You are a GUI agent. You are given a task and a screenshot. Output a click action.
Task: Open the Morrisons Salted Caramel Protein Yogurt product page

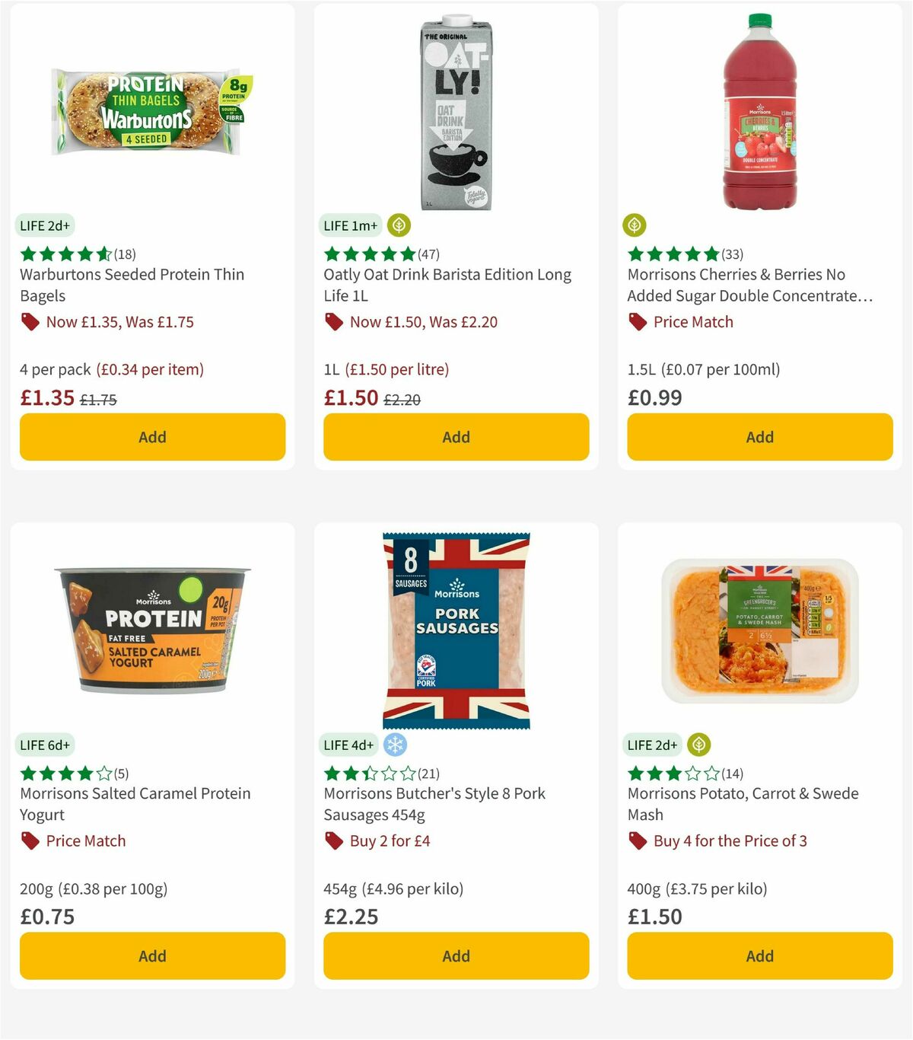tap(134, 804)
